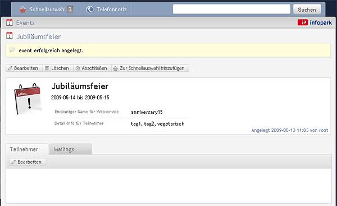Click the Löschen button
This screenshot has height=206, width=337.
point(58,68)
